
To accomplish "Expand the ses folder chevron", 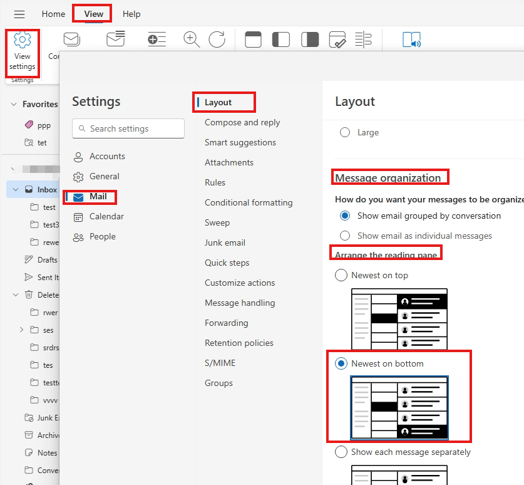I will pos(21,330).
